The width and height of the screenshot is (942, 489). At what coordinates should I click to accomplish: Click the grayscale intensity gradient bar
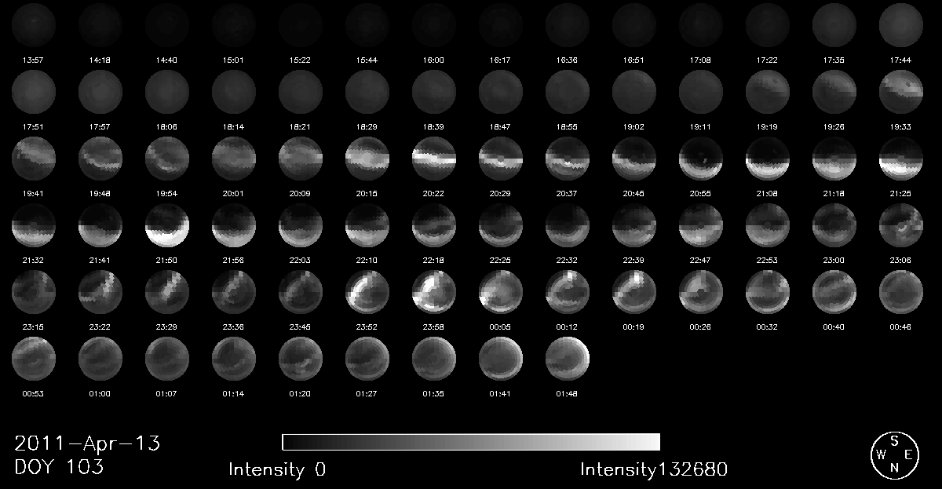coord(470,441)
